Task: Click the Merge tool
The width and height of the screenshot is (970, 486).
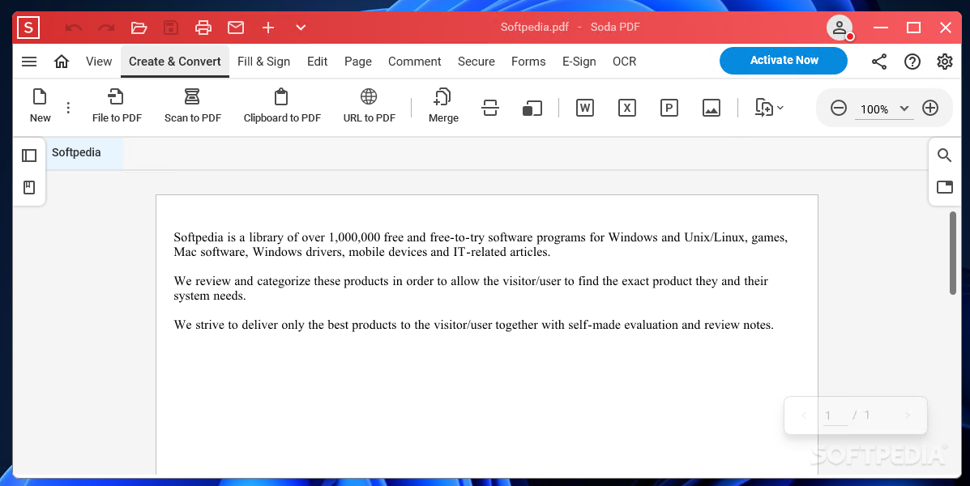Action: point(443,106)
